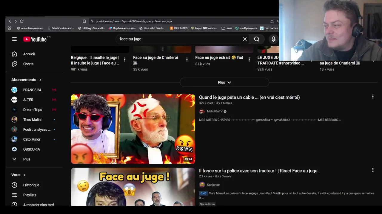Open options for Face au juge de Charleroi short
Image resolution: width=382 pixels, height=214 pixels.
[187, 59]
